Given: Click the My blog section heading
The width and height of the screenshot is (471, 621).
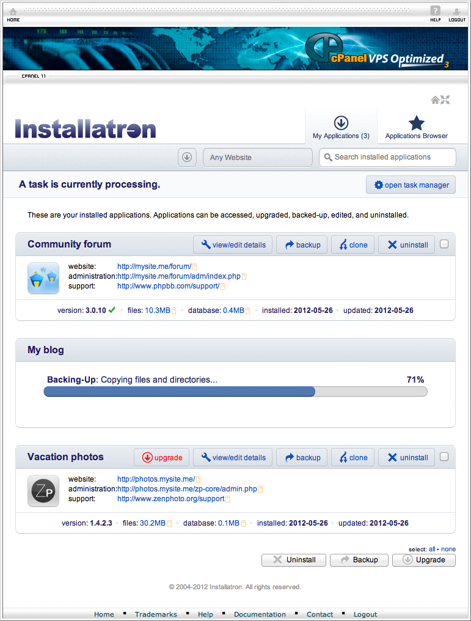Looking at the screenshot, I should tap(46, 350).
